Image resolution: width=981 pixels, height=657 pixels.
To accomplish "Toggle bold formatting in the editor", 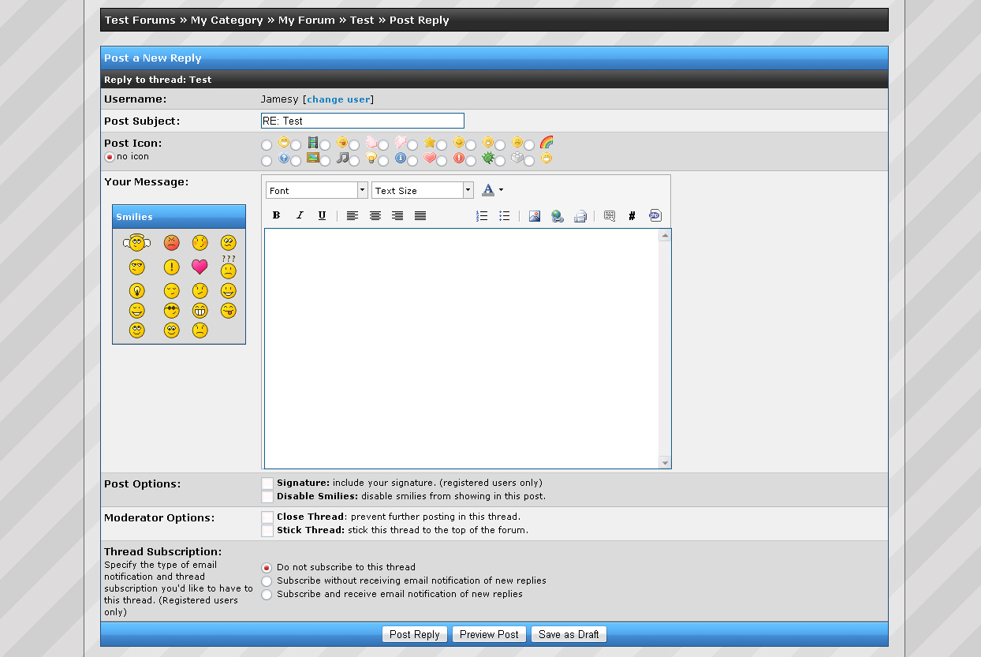I will (276, 215).
